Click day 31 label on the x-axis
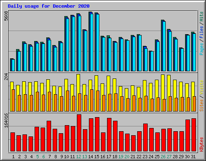The height and width of the screenshot is (161, 206). (x=193, y=157)
